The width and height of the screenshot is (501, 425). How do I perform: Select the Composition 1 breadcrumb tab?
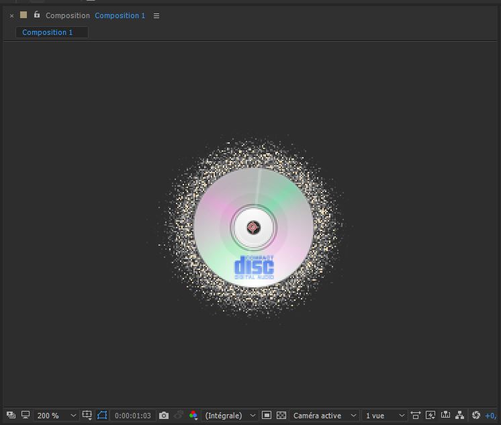pyautogui.click(x=52, y=32)
